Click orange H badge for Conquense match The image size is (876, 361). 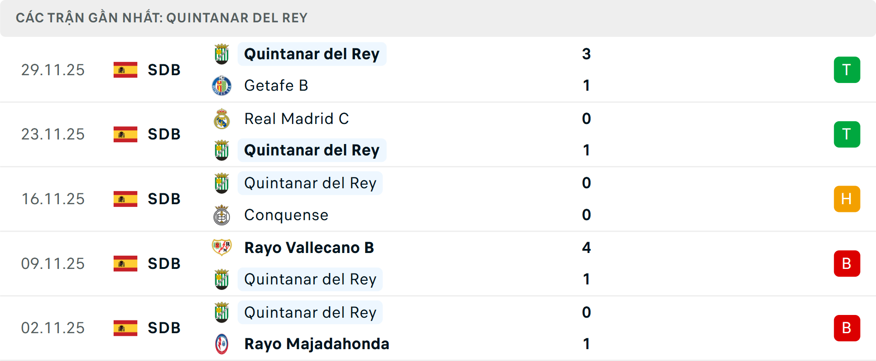click(x=847, y=199)
